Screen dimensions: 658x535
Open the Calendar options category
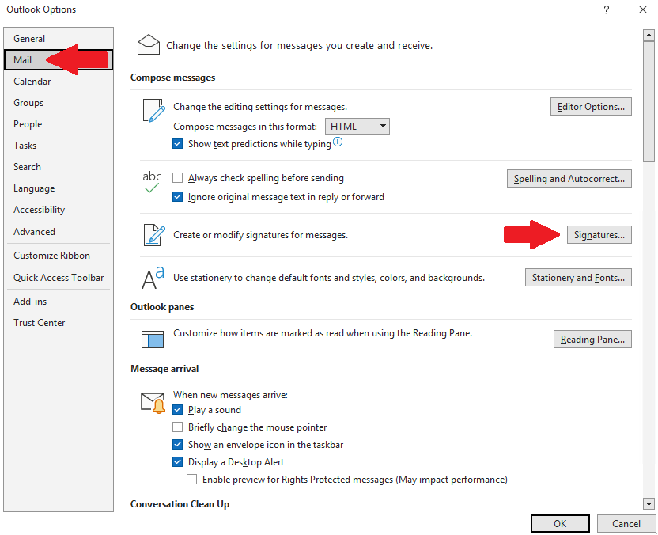coord(59,82)
